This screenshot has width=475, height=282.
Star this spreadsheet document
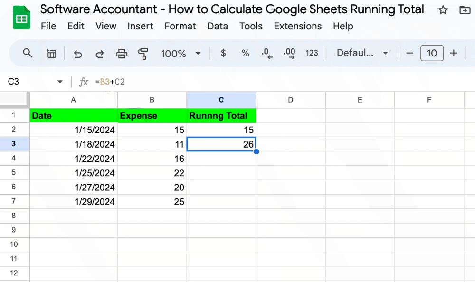tap(443, 10)
